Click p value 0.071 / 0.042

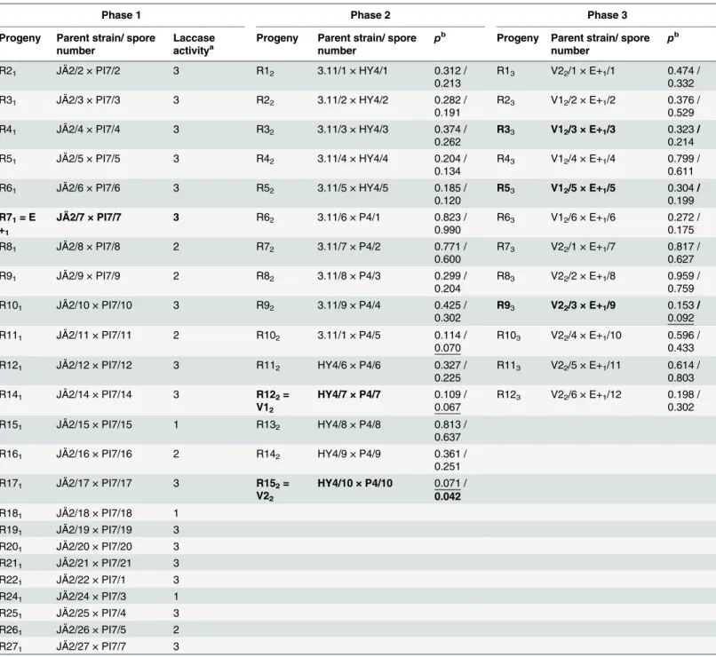[x=450, y=489]
